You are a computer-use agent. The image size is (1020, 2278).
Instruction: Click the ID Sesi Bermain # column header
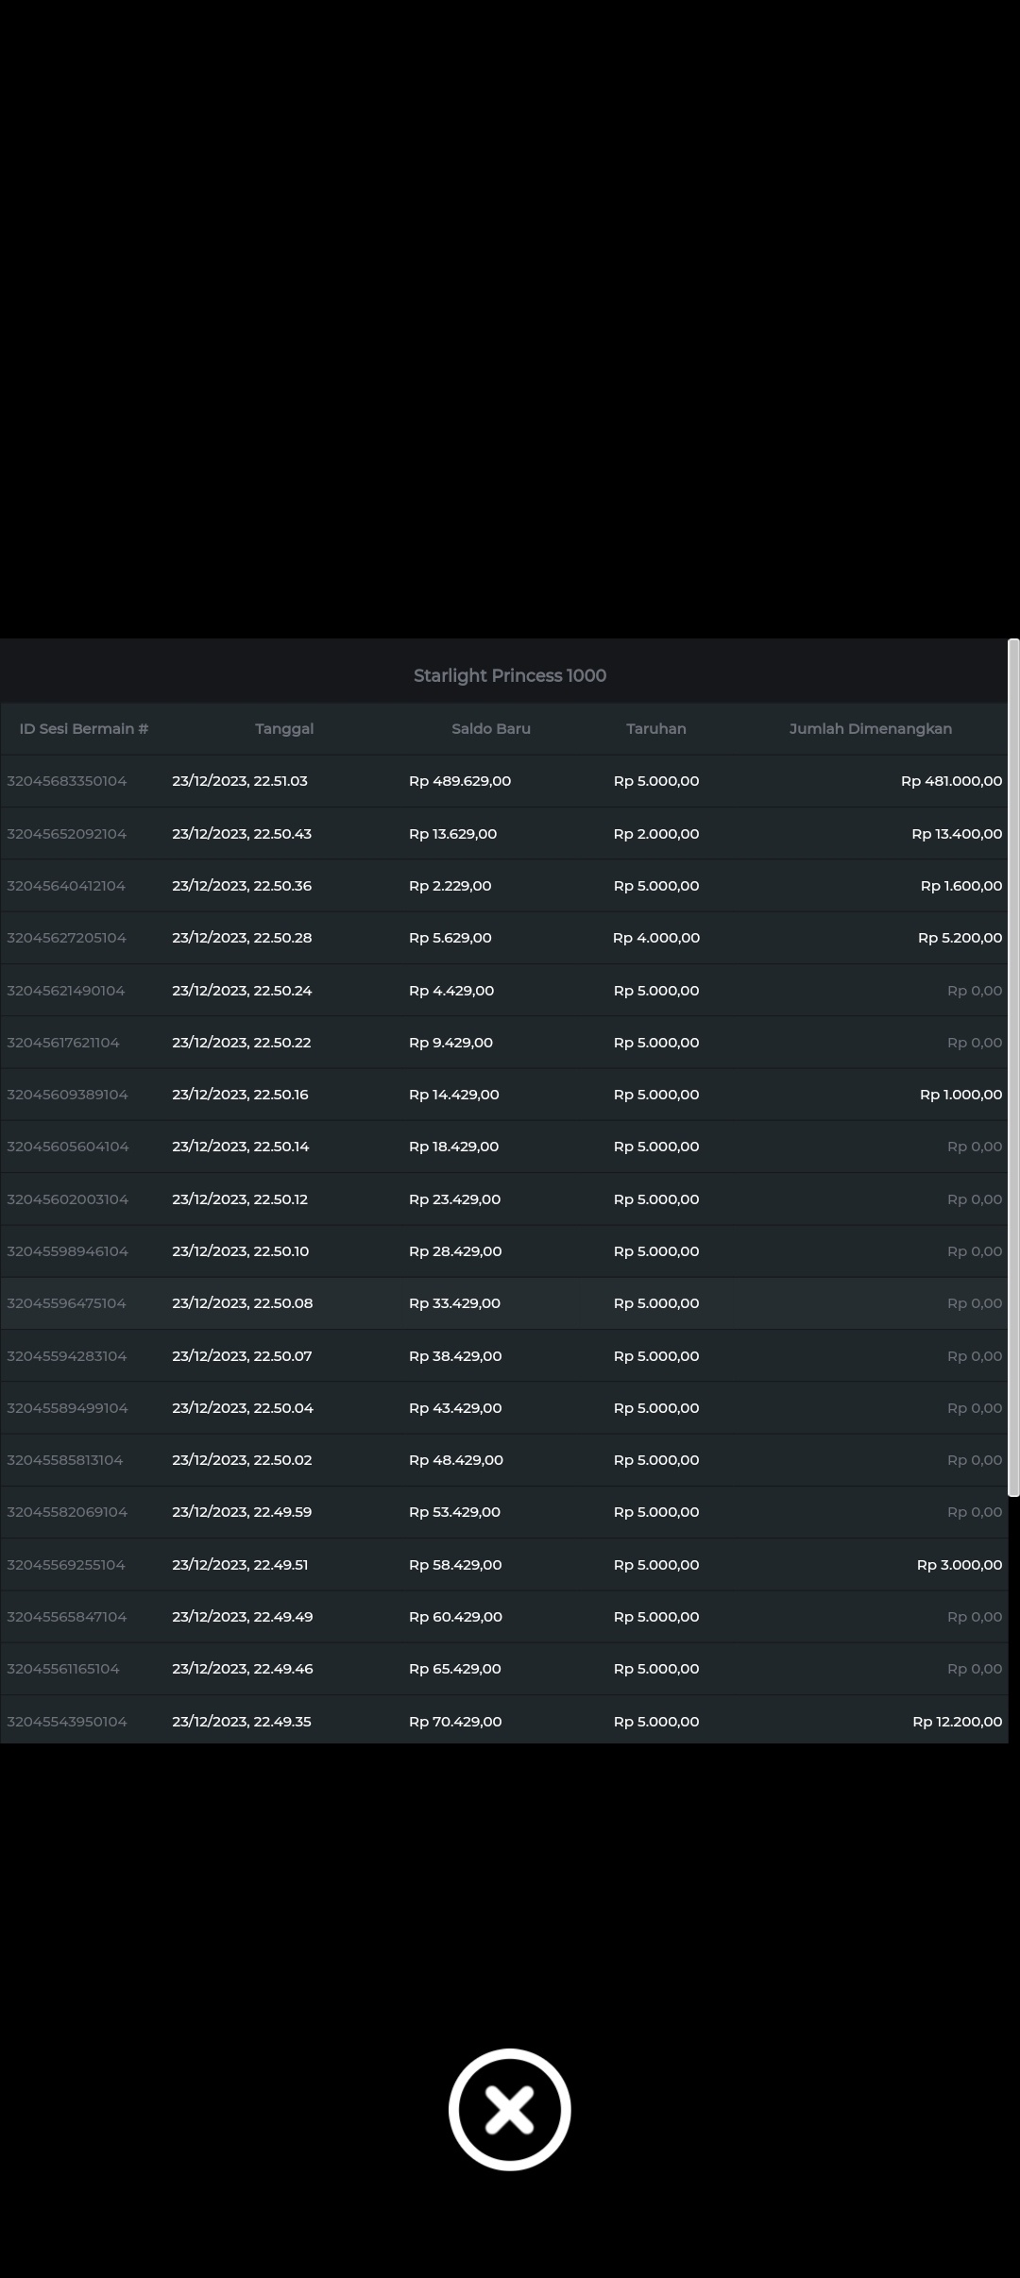point(84,728)
